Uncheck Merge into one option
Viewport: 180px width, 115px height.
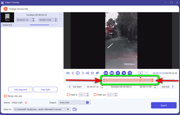coord(6,96)
